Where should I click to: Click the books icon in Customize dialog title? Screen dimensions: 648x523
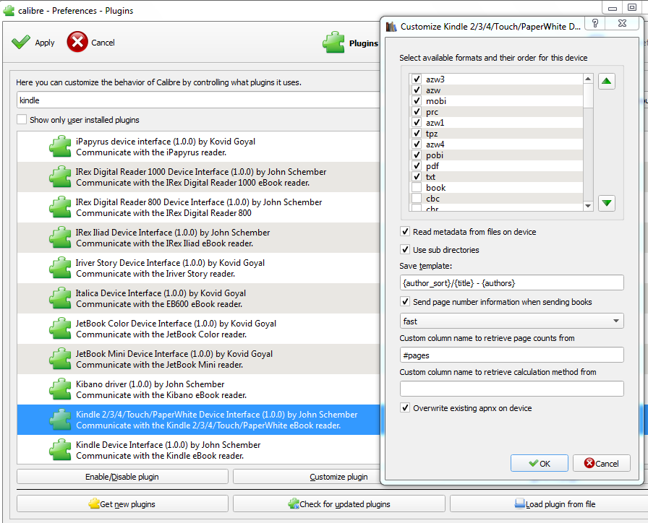pos(391,27)
